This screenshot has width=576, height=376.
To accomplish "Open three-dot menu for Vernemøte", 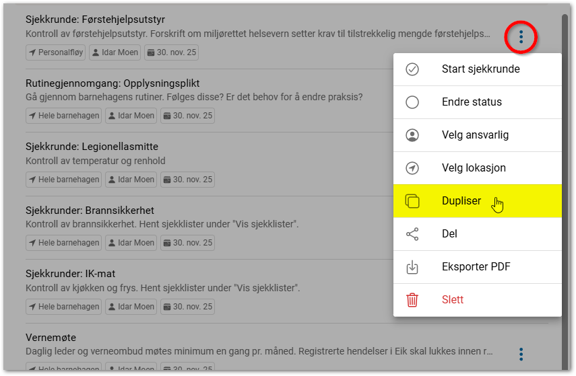I will (521, 354).
